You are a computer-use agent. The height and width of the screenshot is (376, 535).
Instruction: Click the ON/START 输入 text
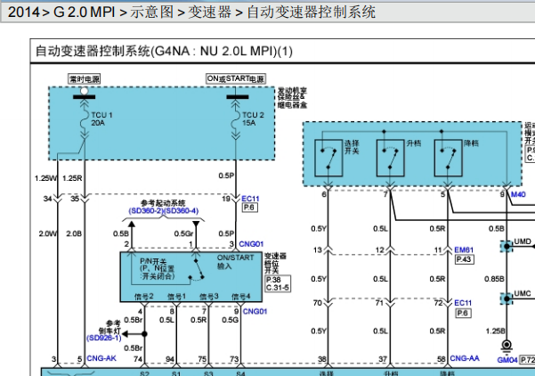pyautogui.click(x=235, y=262)
